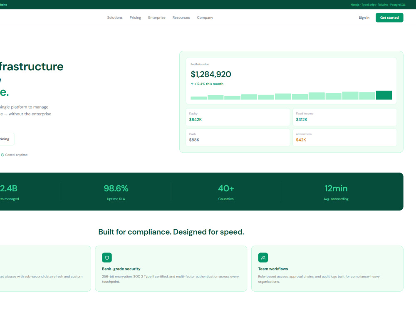Click the Sign in link
This screenshot has width=416, height=312.
tap(364, 17)
